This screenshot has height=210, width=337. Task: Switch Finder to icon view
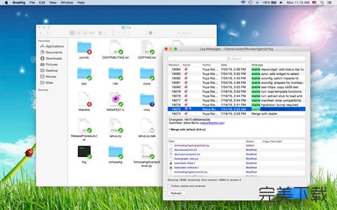click(x=72, y=33)
